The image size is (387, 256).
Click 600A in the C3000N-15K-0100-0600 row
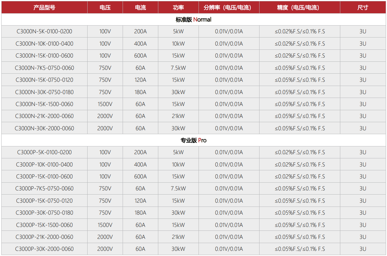(140, 56)
